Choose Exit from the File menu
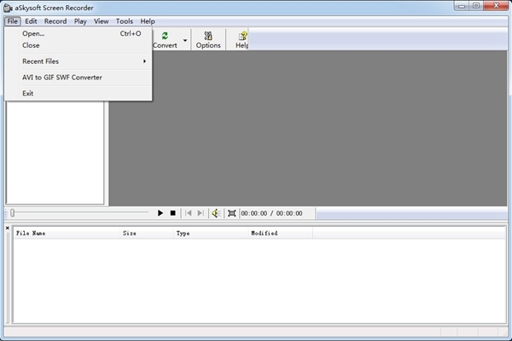The image size is (512, 341). tap(28, 93)
